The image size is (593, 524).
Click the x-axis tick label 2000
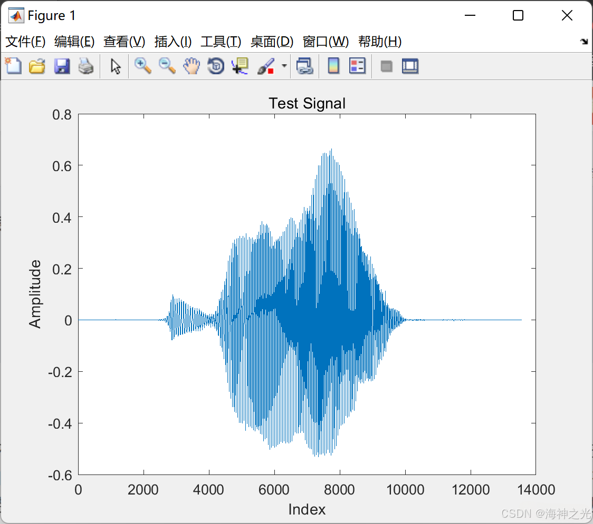143,490
